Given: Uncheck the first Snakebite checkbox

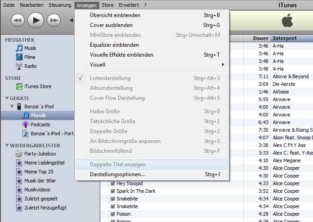Looking at the screenshot, I should pyautogui.click(x=112, y=199).
